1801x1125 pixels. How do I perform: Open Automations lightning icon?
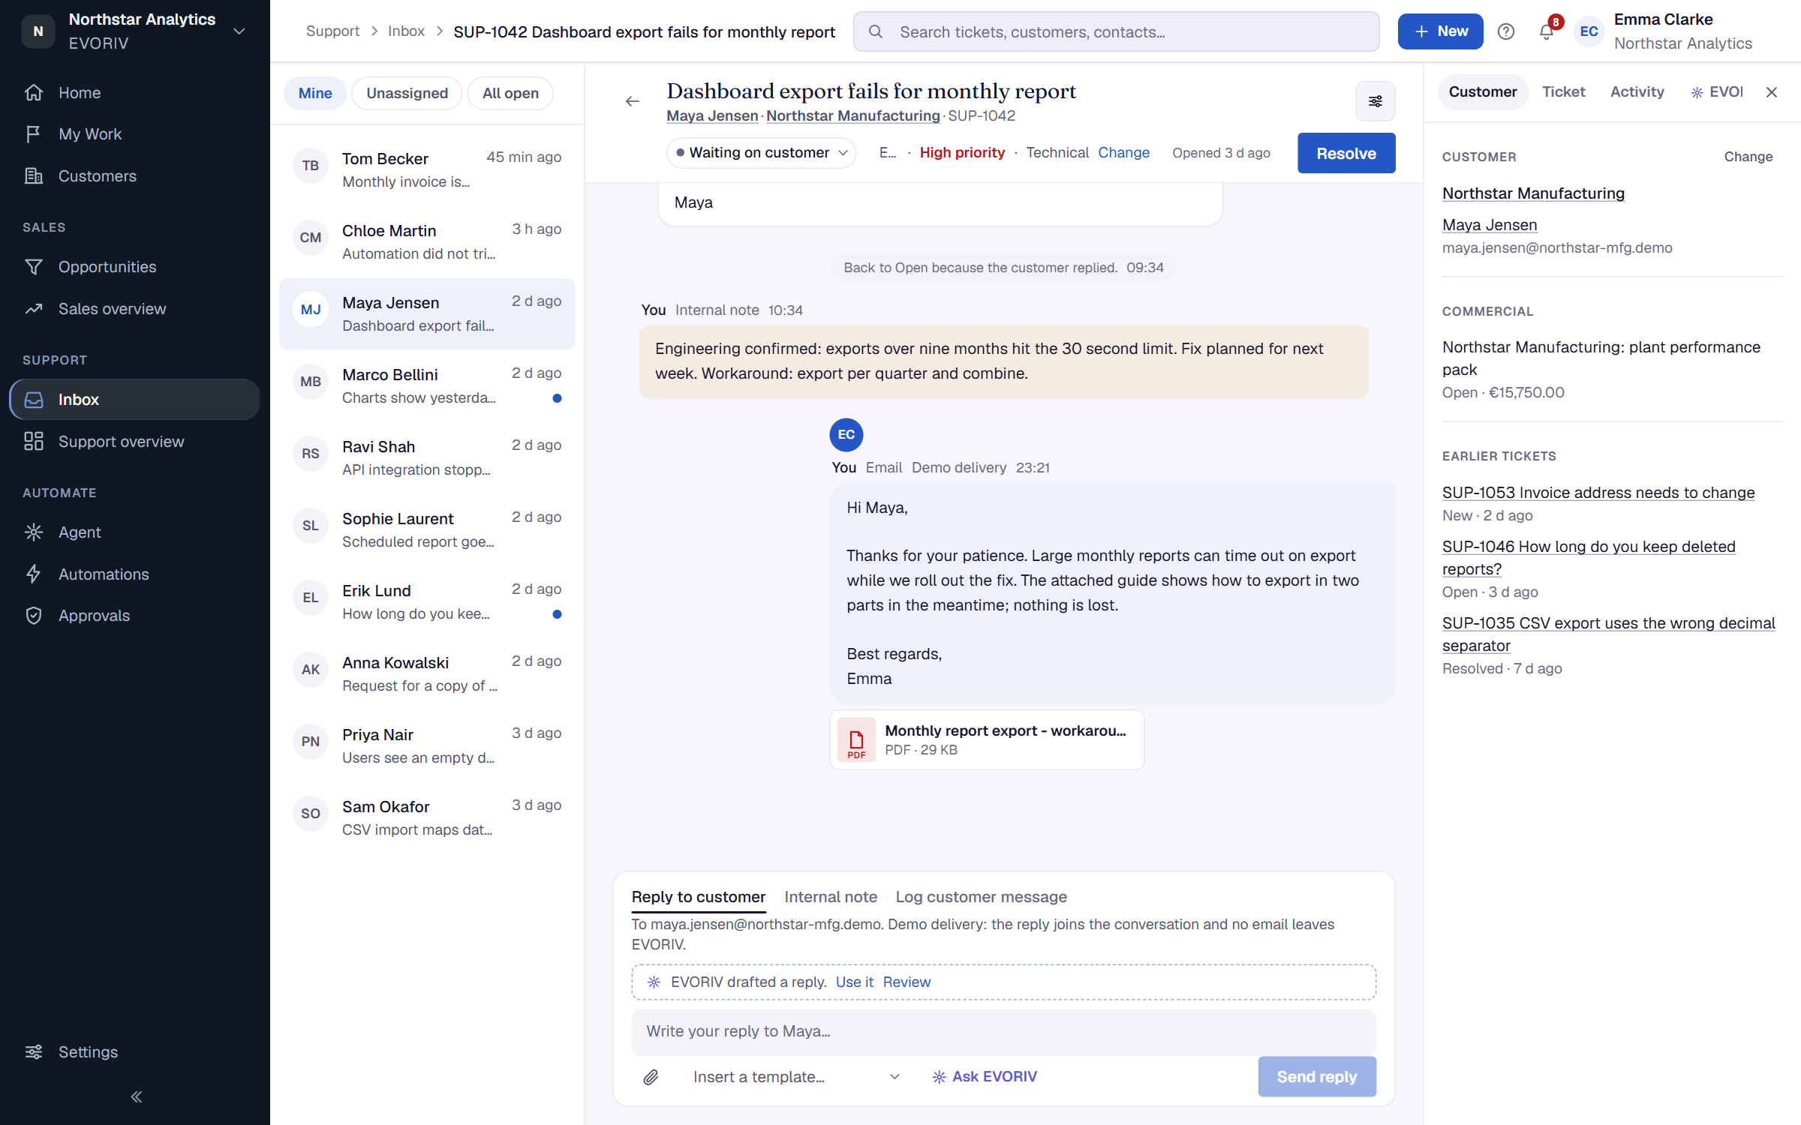coord(34,574)
